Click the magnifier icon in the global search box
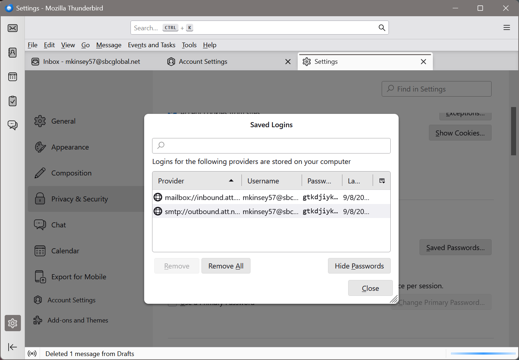 click(x=382, y=28)
